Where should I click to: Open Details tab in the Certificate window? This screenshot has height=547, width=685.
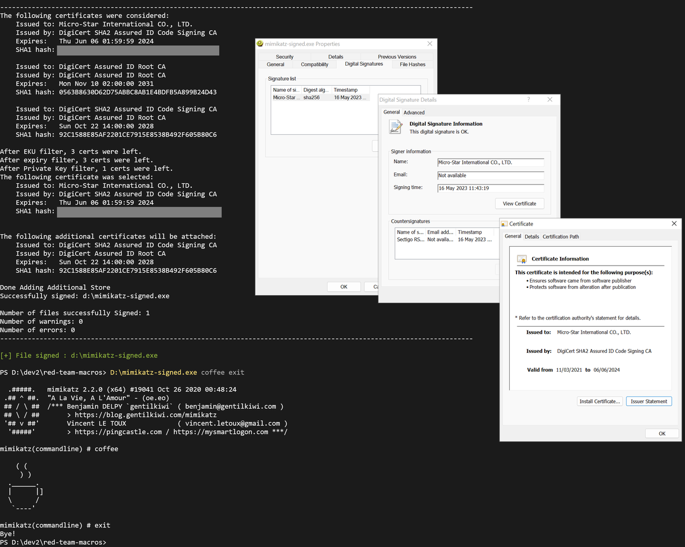[532, 236]
